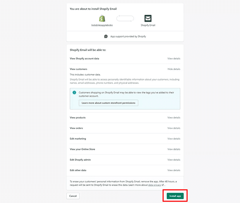Click the Shopify Email label under envelope
The width and height of the screenshot is (240, 203).
tap(148, 25)
